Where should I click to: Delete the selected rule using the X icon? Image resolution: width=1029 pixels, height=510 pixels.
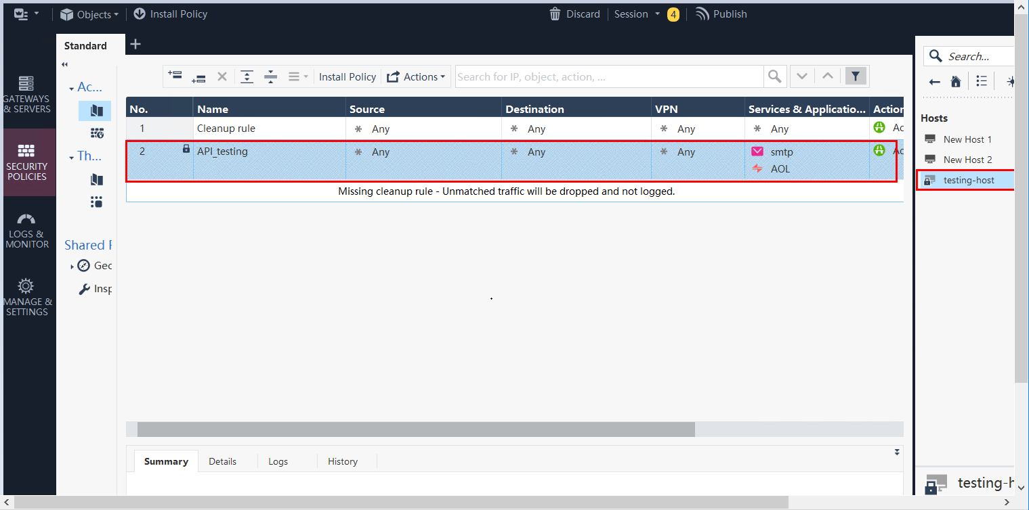[x=222, y=76]
